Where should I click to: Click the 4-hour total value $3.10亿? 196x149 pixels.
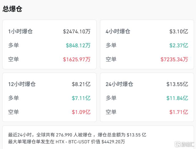(179, 31)
